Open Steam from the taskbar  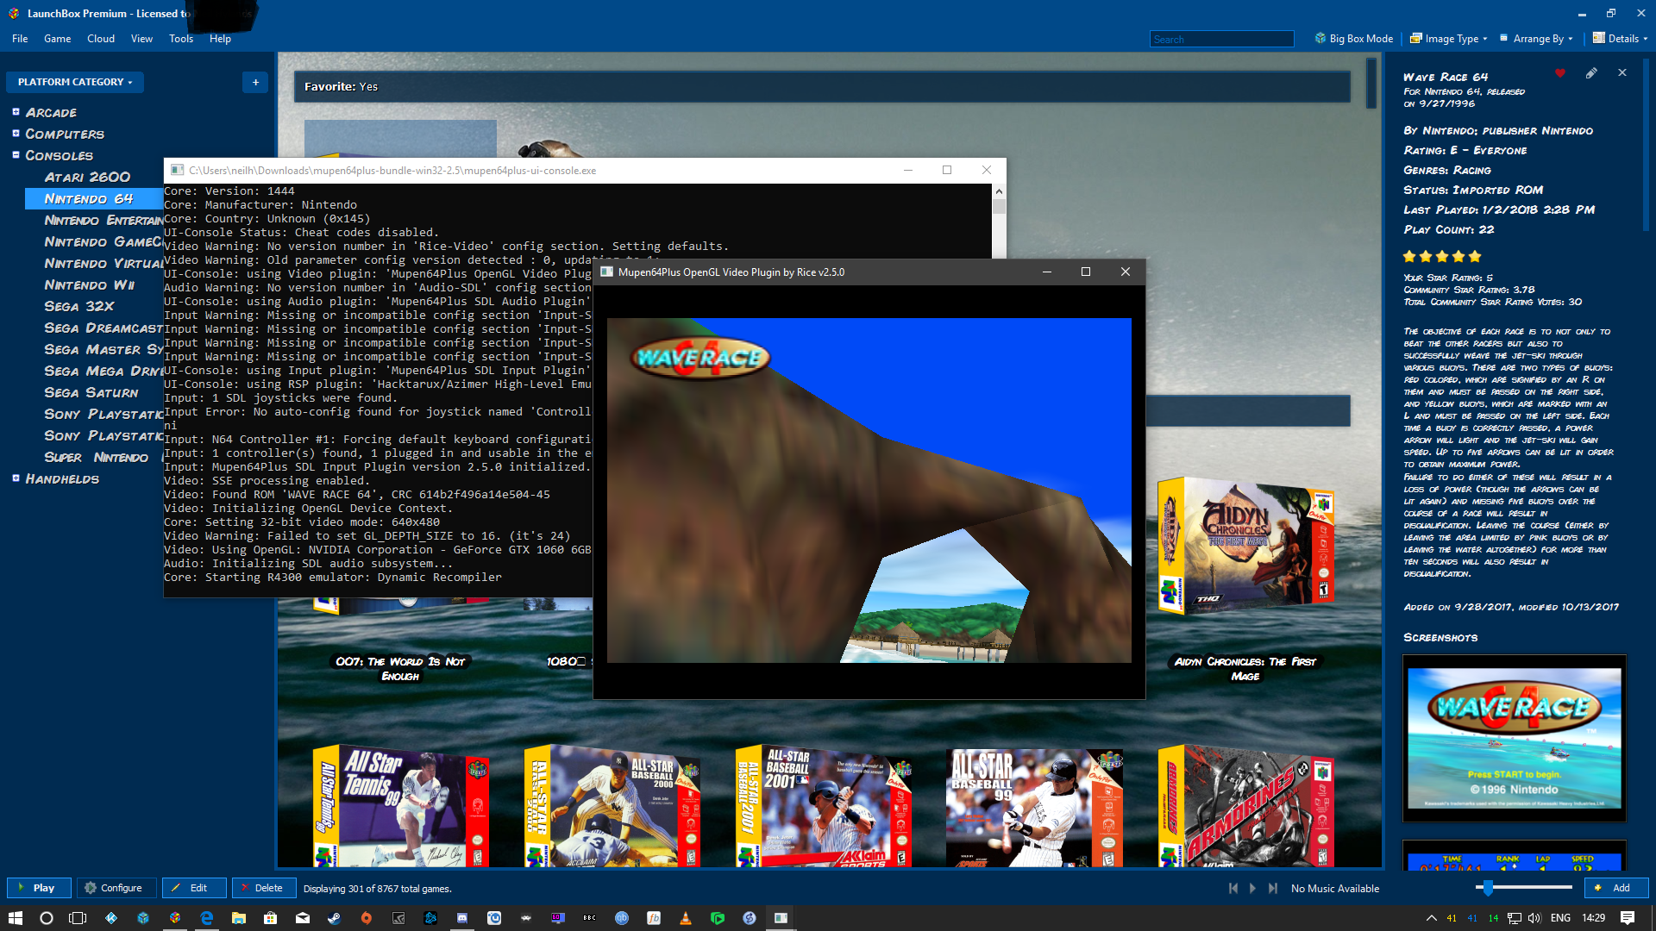[334, 918]
